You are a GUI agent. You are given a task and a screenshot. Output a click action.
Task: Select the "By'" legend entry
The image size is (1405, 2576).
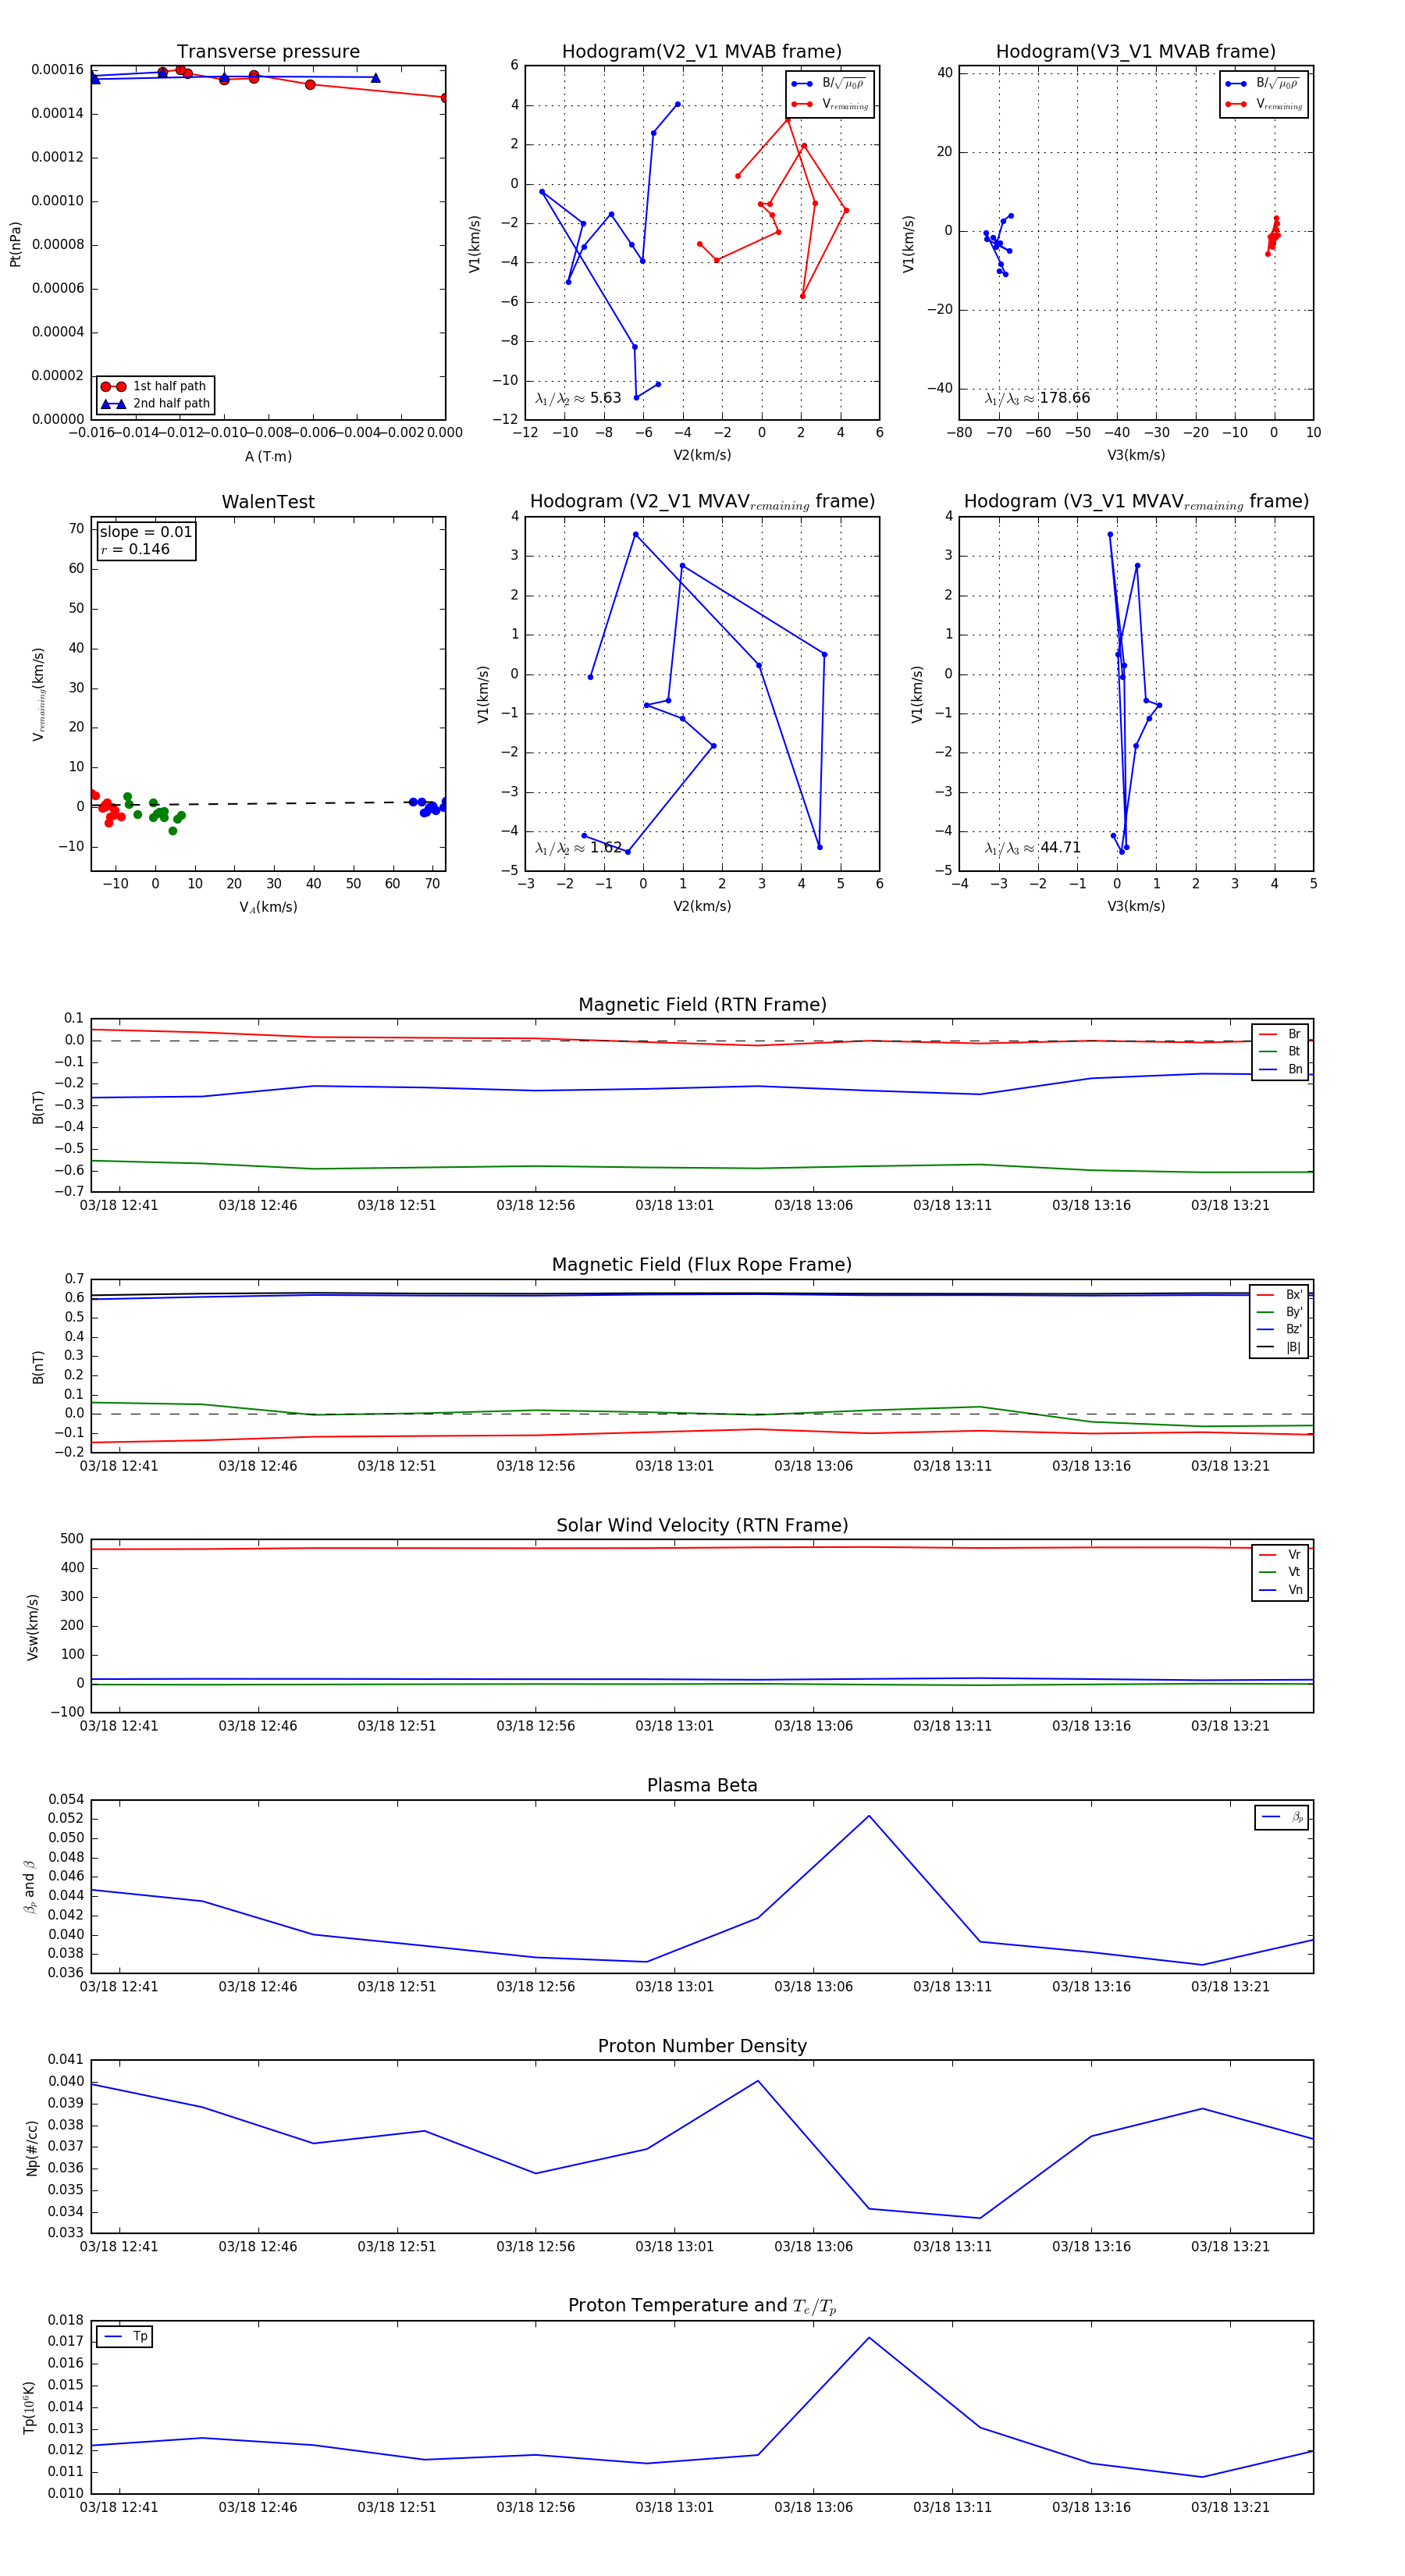pos(1280,1312)
